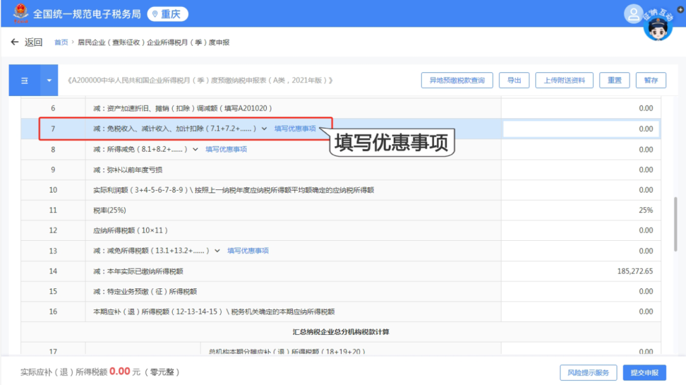Click the vertical scrollbar of the form
Viewport: 686px width, 385px height.
tap(675, 216)
